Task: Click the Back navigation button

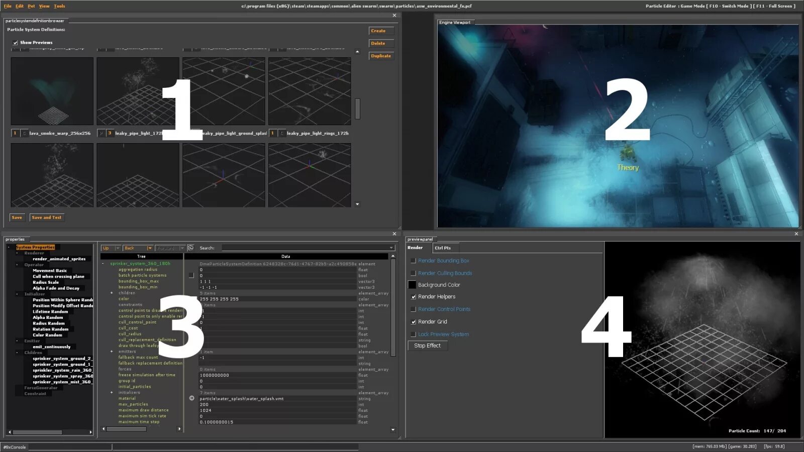Action: click(135, 248)
